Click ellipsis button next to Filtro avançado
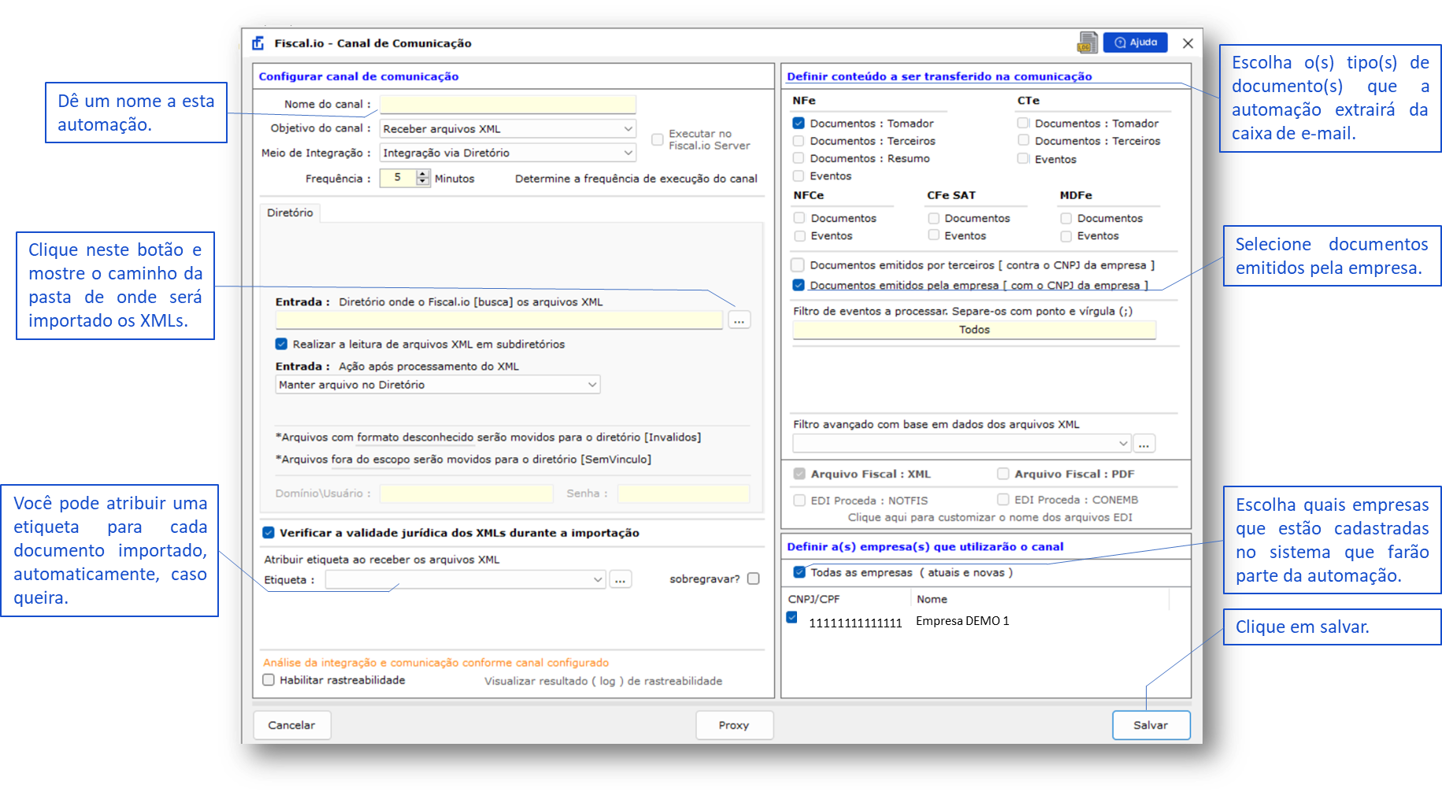The height and width of the screenshot is (795, 1442). click(x=1144, y=444)
